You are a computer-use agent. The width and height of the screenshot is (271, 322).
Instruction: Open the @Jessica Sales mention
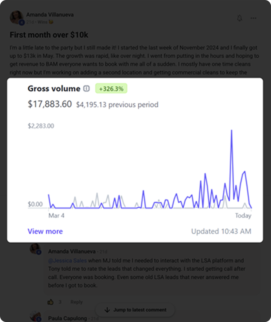67,260
